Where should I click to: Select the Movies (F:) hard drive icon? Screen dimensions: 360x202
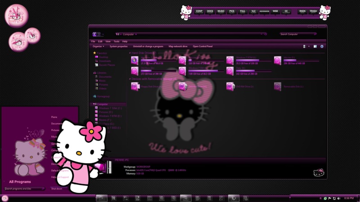[x=277, y=61]
